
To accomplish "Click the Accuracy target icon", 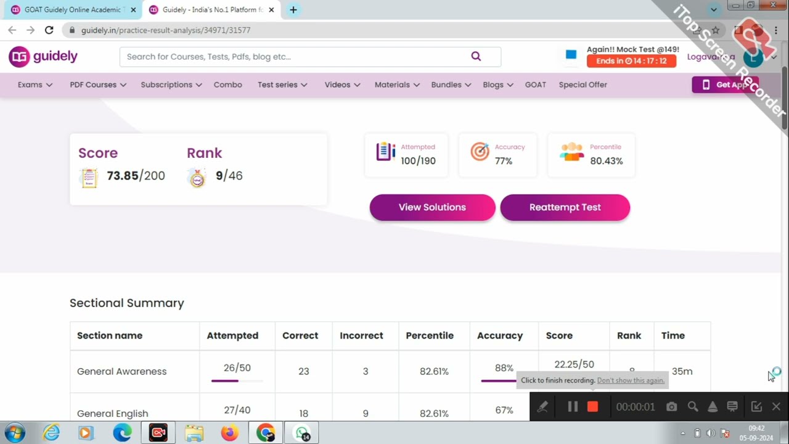I will coord(480,152).
